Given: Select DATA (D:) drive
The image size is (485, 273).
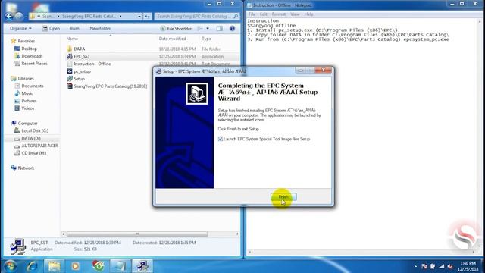Looking at the screenshot, I should point(31,138).
